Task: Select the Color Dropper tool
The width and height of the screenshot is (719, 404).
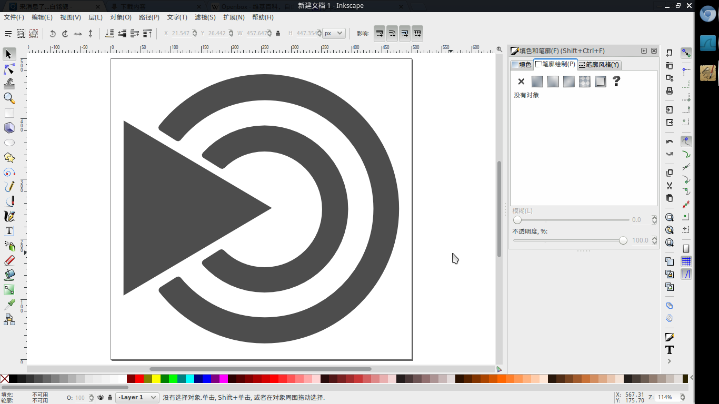Action: pyautogui.click(x=9, y=305)
